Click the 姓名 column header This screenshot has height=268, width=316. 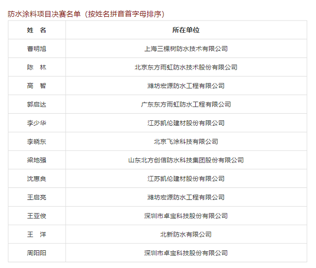36,30
